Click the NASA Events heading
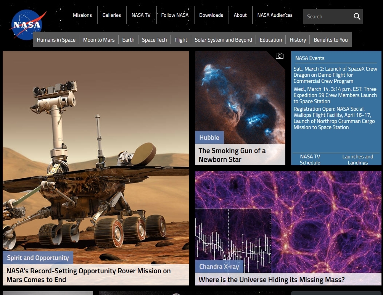The width and height of the screenshot is (383, 295). 310,58
